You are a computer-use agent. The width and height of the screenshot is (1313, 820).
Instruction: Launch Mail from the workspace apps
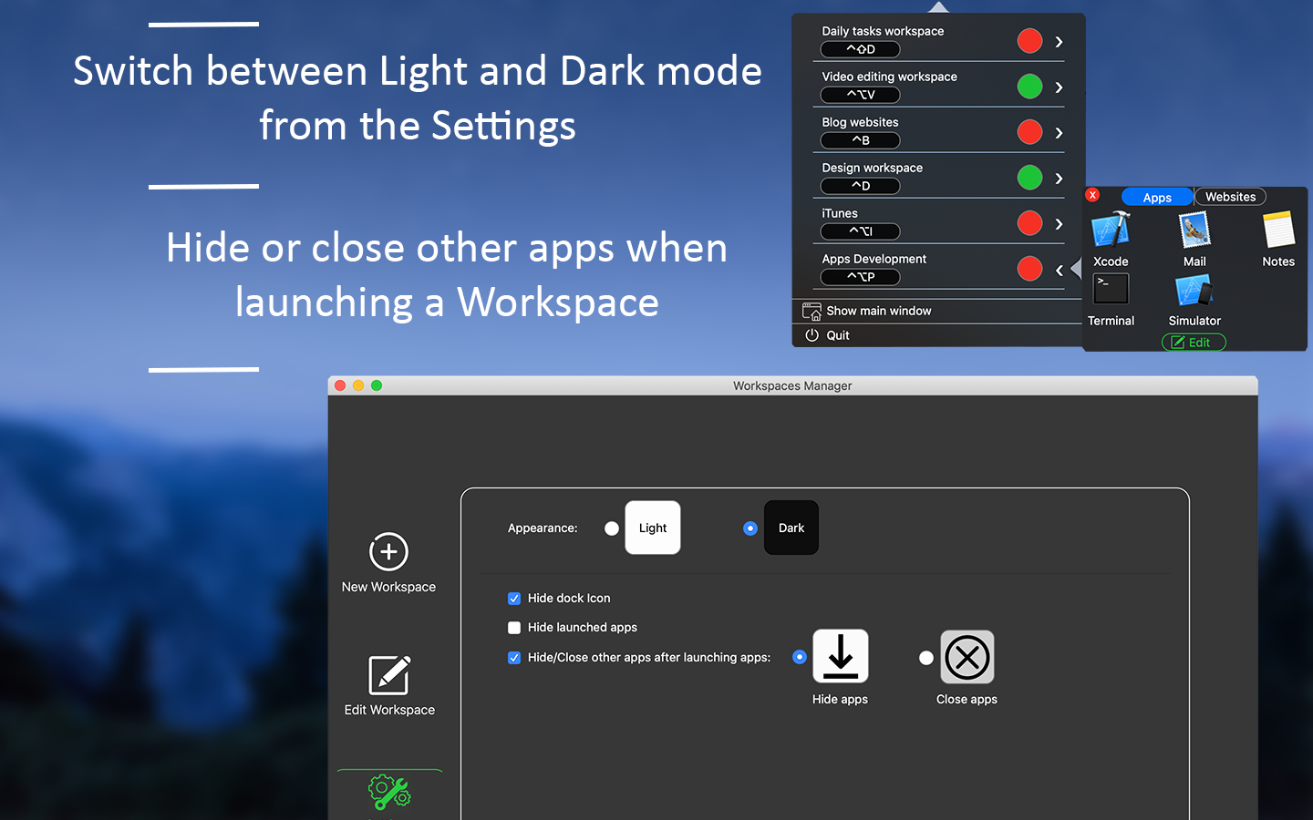(1194, 231)
